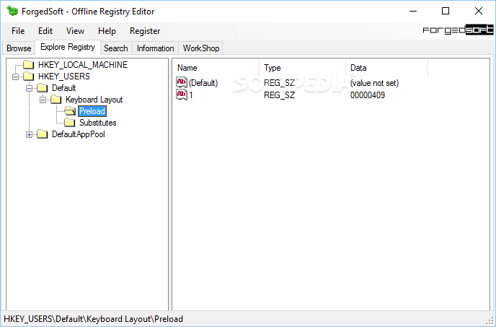Switch to the Search tab
The height and width of the screenshot is (327, 496).
[116, 48]
